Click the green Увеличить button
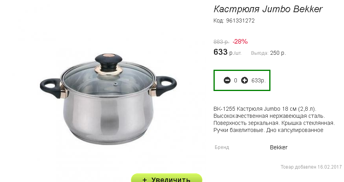The height and width of the screenshot is (182, 344). pyautogui.click(x=166, y=178)
